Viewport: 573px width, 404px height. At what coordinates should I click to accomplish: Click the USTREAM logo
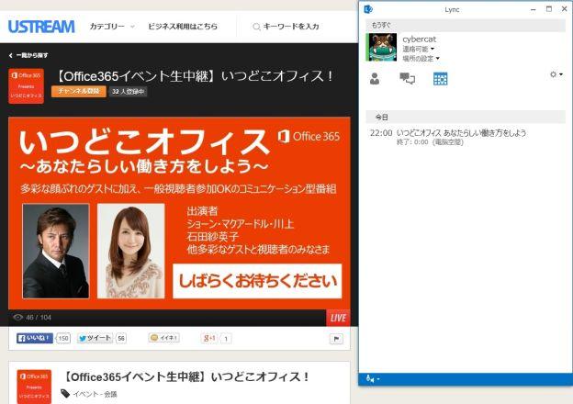pyautogui.click(x=41, y=27)
